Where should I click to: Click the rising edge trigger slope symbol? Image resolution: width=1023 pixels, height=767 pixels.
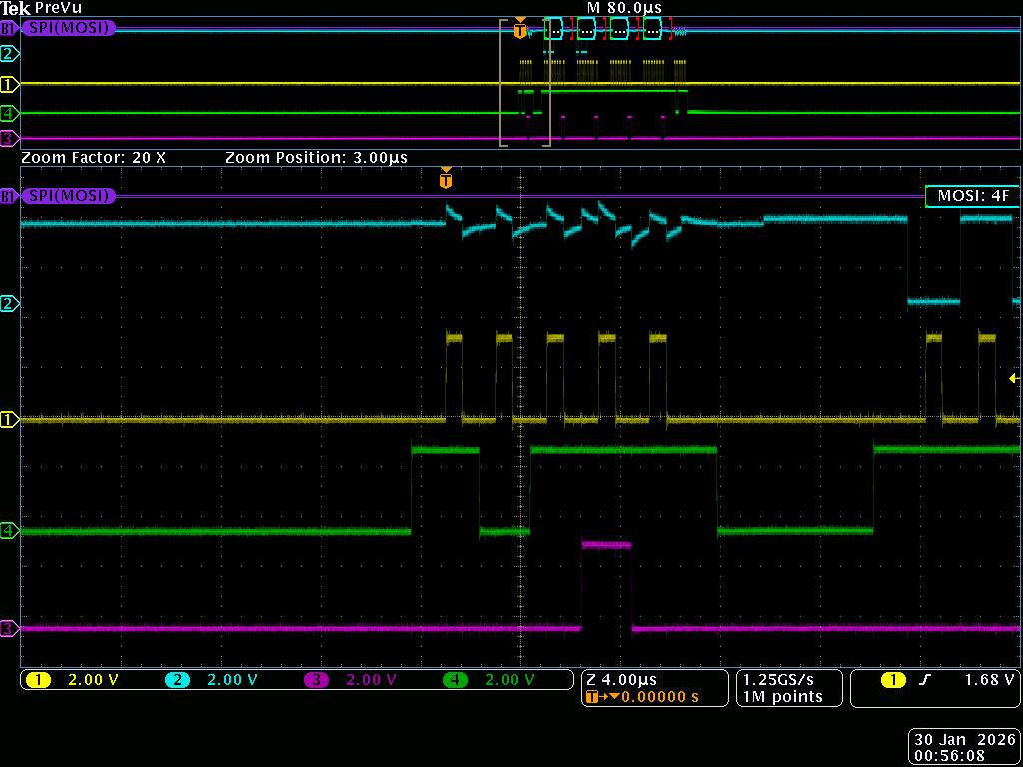click(925, 680)
